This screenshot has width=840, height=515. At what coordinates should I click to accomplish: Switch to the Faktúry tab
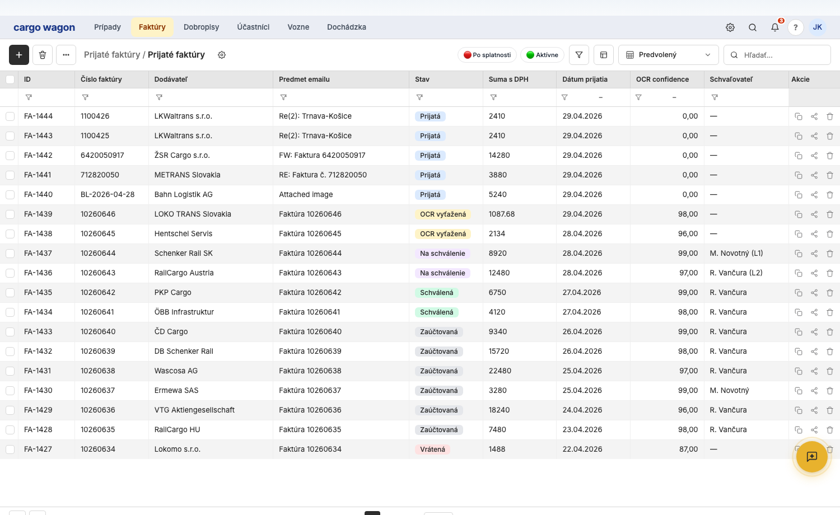(152, 27)
